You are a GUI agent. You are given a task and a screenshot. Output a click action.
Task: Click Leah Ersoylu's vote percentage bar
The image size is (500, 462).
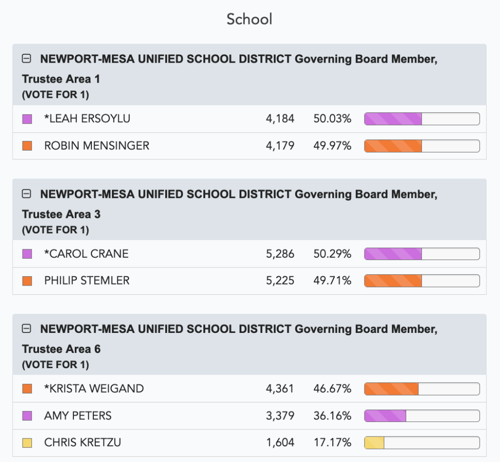pyautogui.click(x=422, y=119)
